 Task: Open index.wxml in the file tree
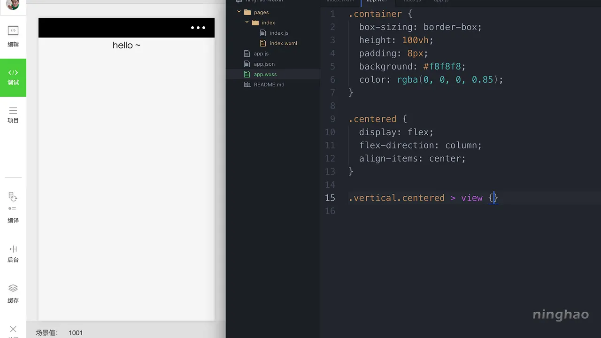(x=283, y=43)
